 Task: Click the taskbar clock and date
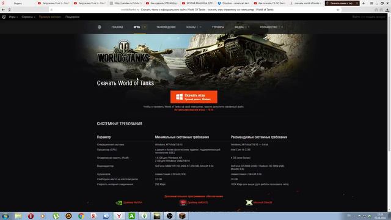point(381,216)
